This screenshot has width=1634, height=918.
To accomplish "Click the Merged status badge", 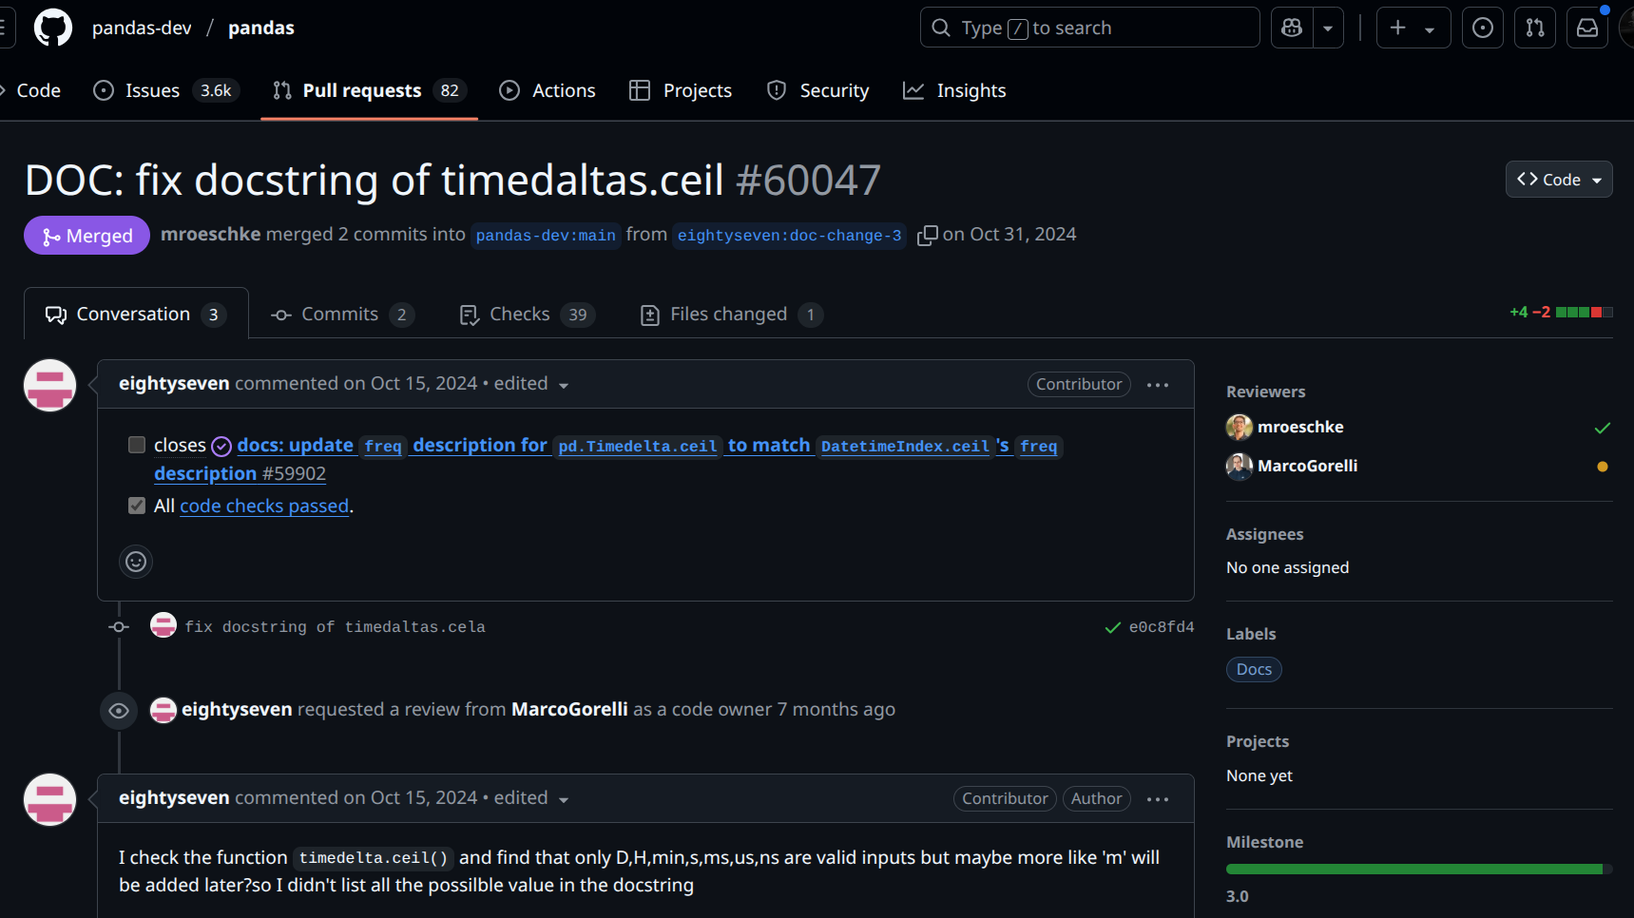I will (87, 236).
